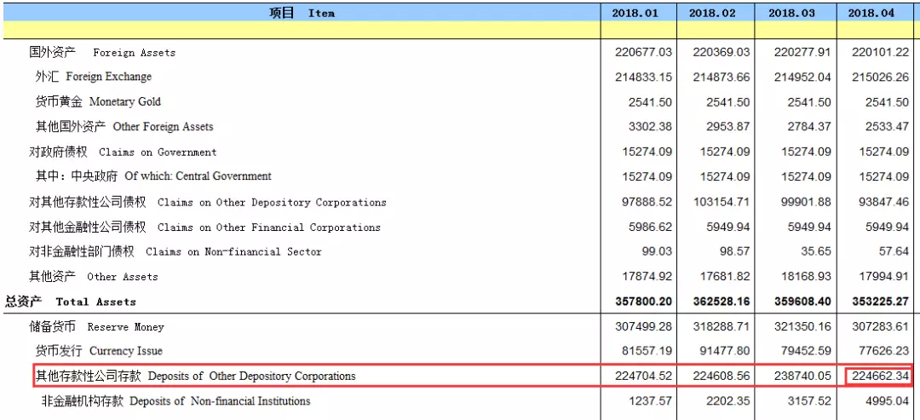Click Deposits of Non-financial Institutions label
This screenshot has height=420, width=920.
(x=175, y=401)
